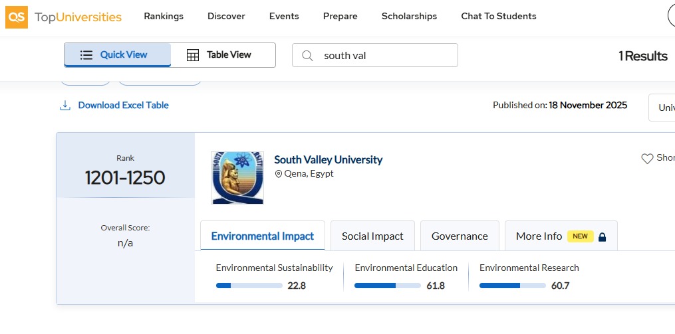This screenshot has height=334, width=675.
Task: Open the partially visible dropdown near publish date
Action: click(x=662, y=108)
